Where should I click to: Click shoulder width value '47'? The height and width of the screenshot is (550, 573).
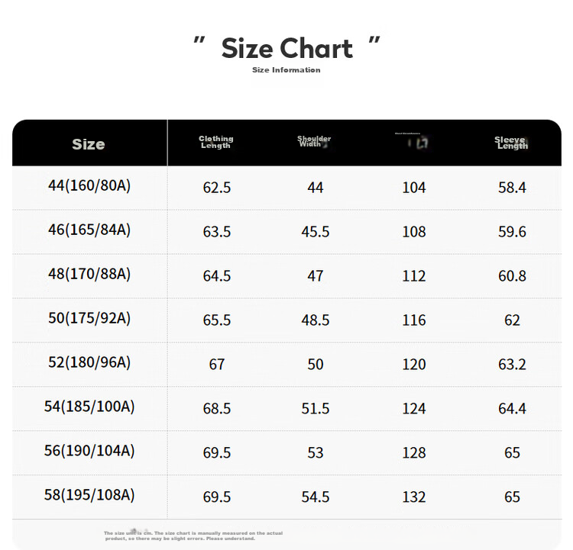316,276
